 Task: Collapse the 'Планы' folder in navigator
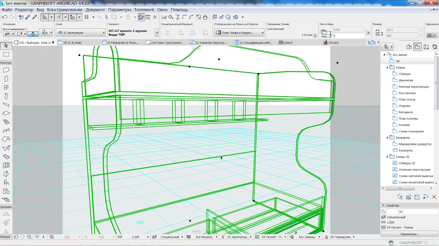click(x=388, y=67)
